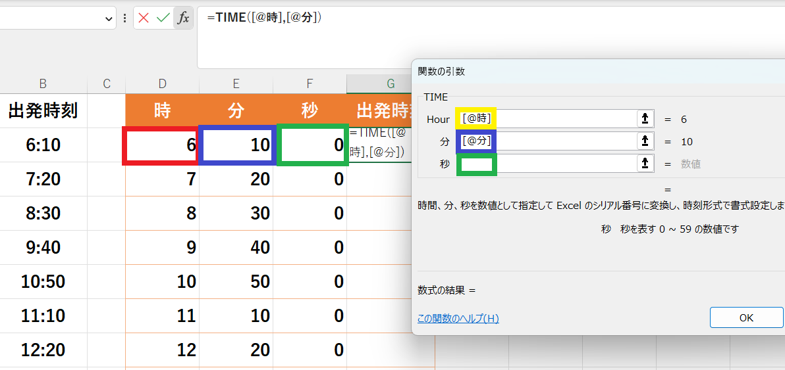The image size is (785, 370).
Task: Click the 出発時刻 header in column B
Action: pos(43,110)
